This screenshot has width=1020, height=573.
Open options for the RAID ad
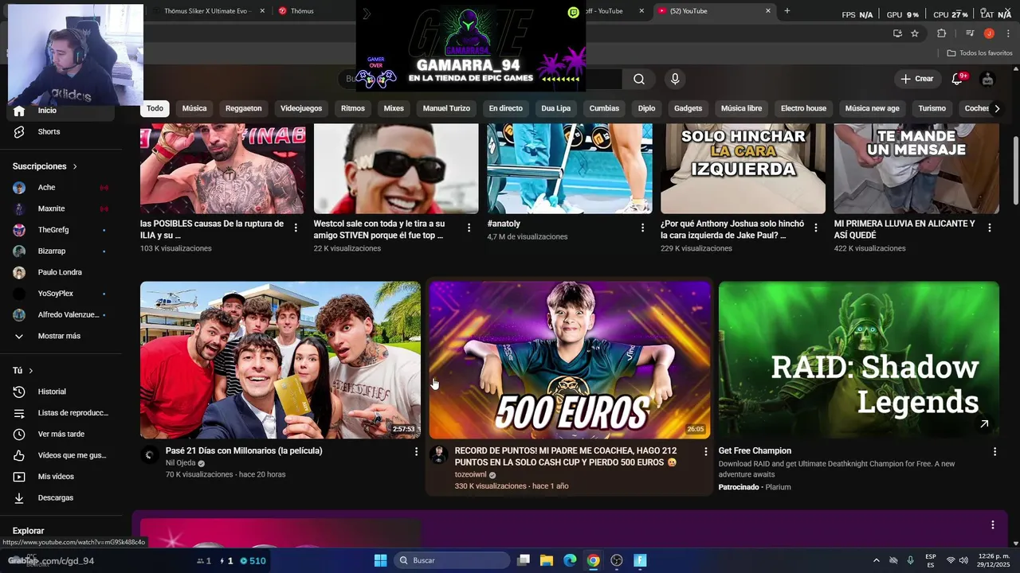coord(994,451)
